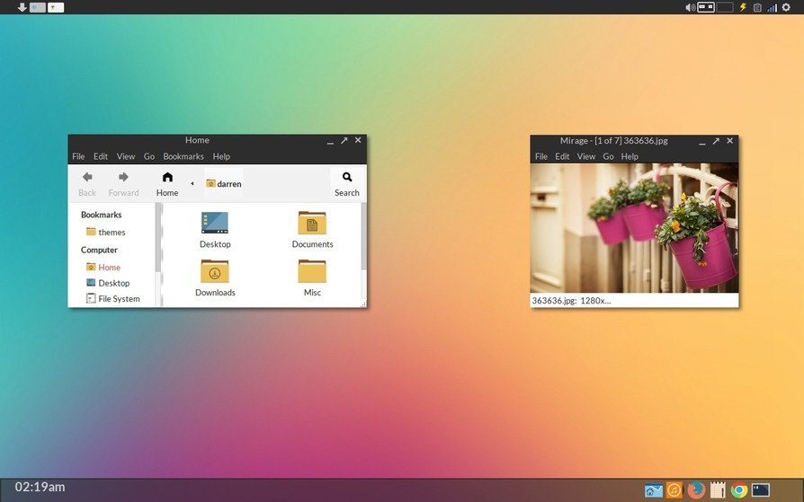
Task: Click the 363636.jpg status bar text
Action: pos(571,301)
